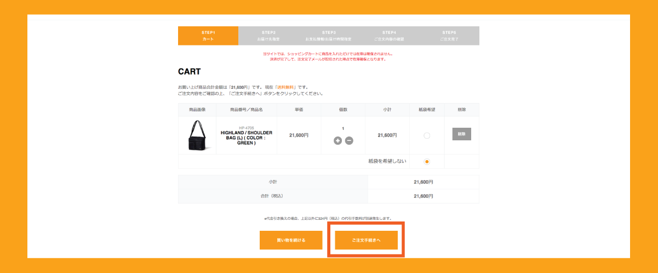Decrease bag quantity with the minus icon

tap(349, 141)
